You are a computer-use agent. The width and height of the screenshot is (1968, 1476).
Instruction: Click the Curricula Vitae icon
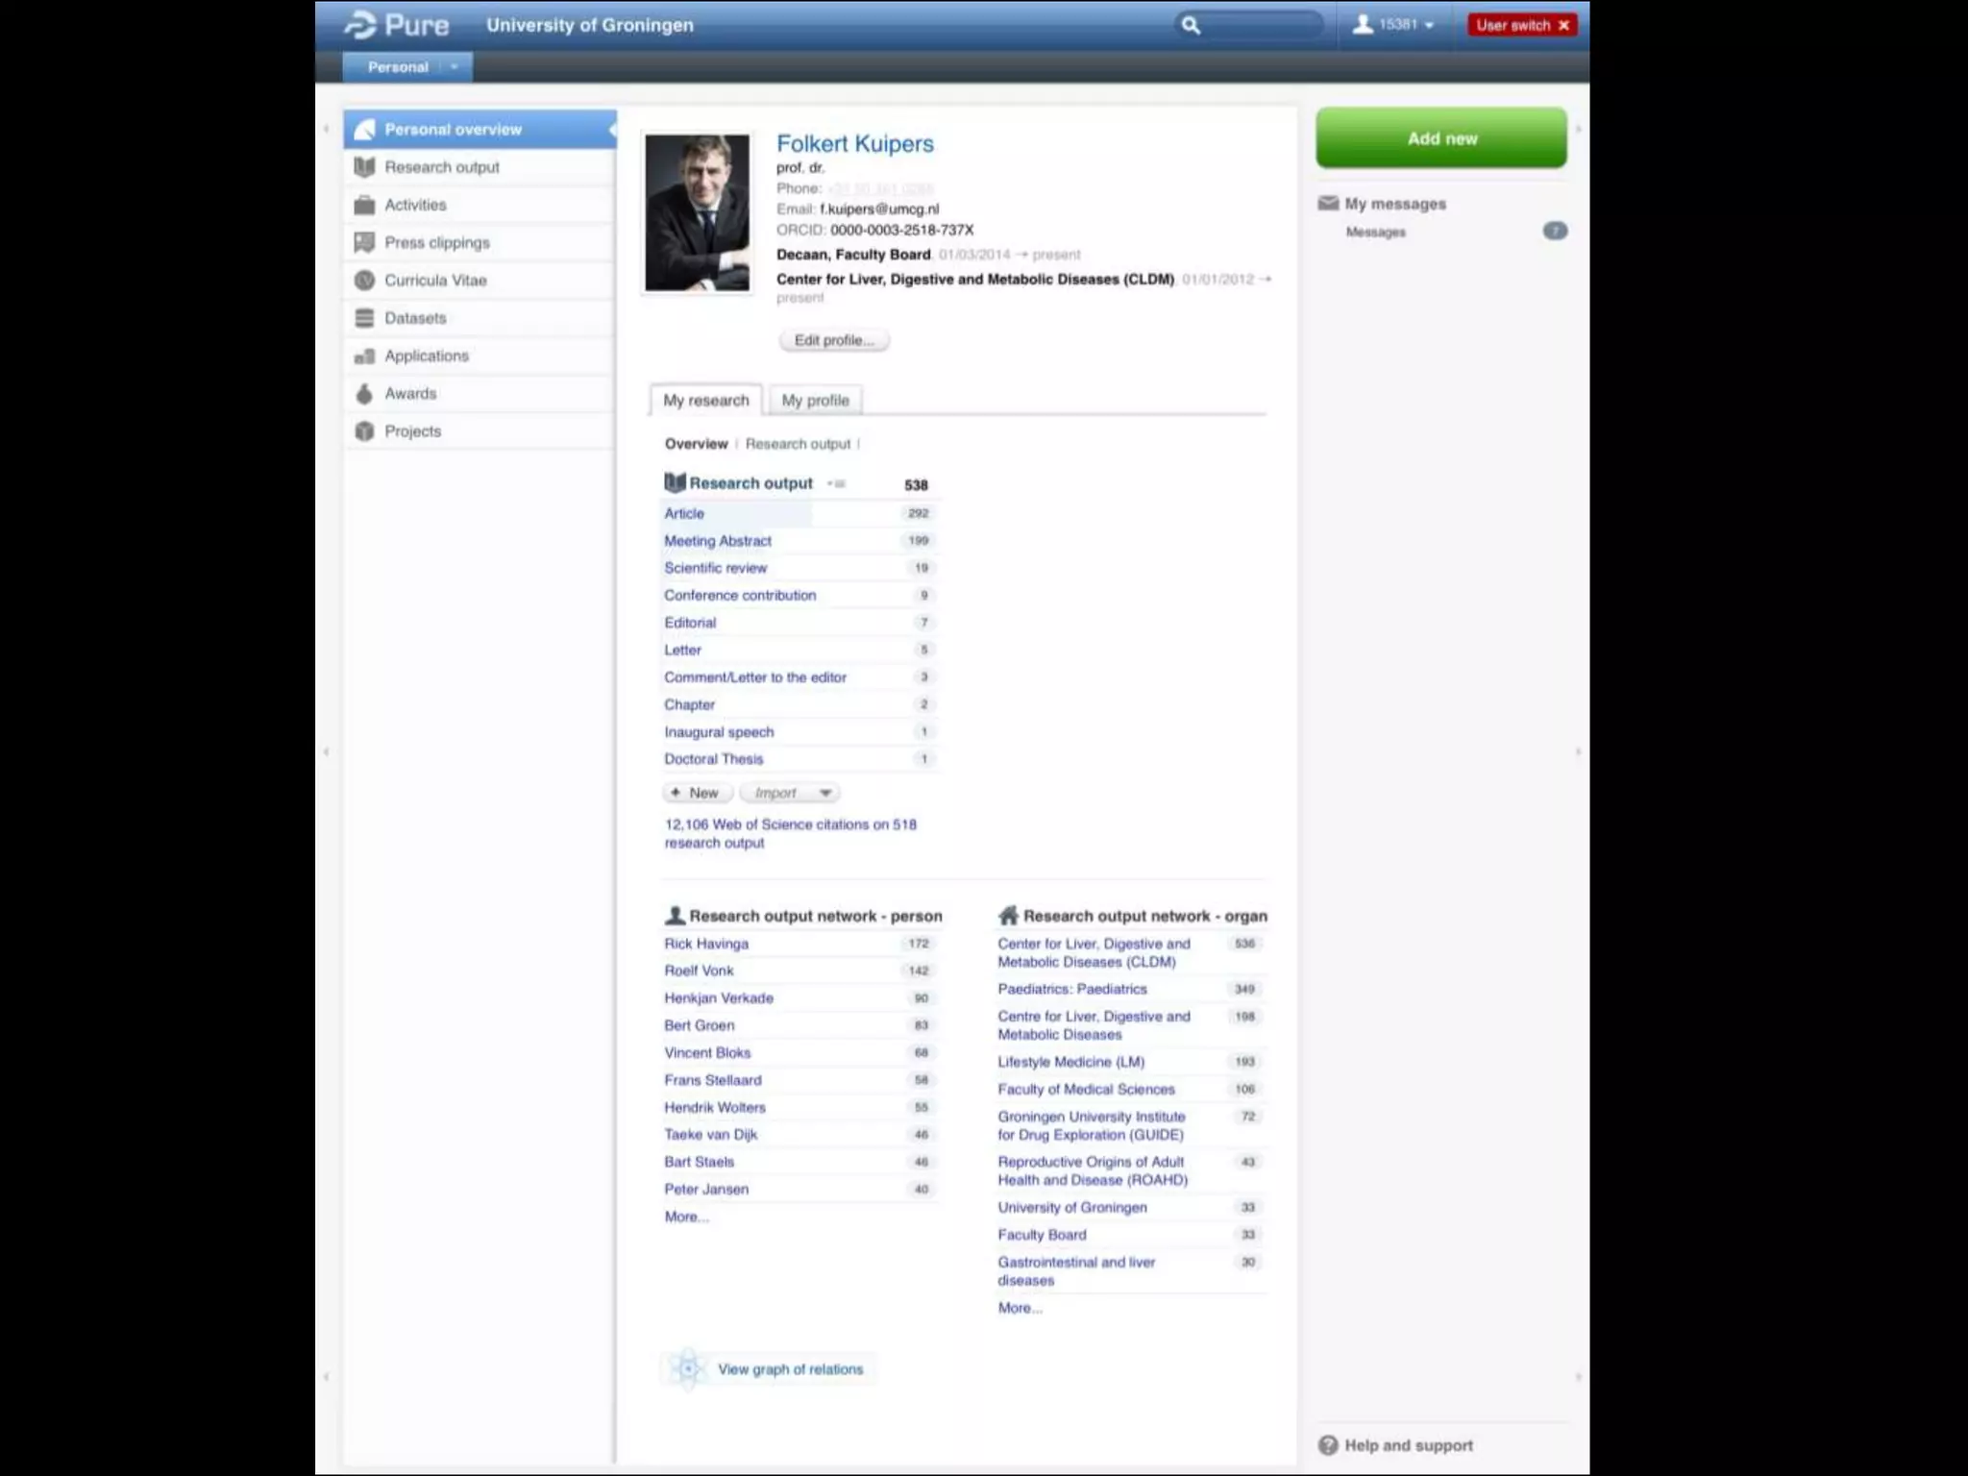tap(364, 281)
